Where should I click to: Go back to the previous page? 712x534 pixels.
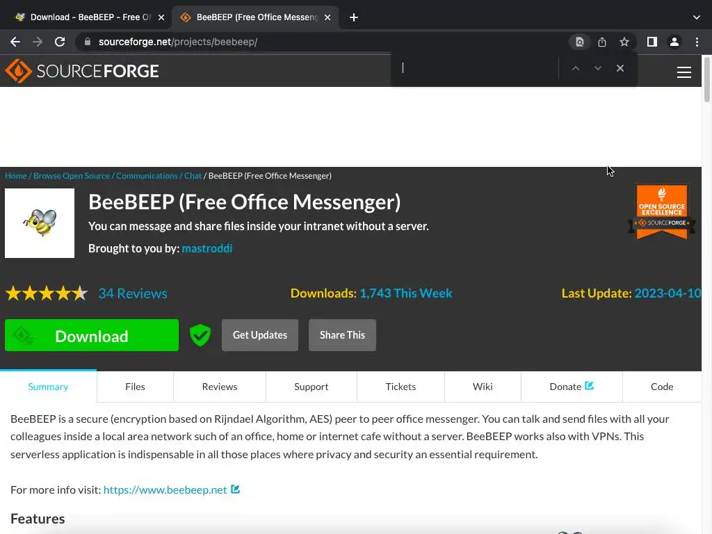[15, 42]
